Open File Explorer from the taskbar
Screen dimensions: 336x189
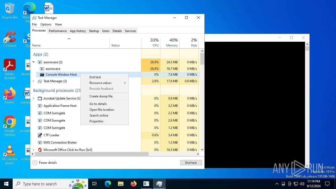coord(120,184)
